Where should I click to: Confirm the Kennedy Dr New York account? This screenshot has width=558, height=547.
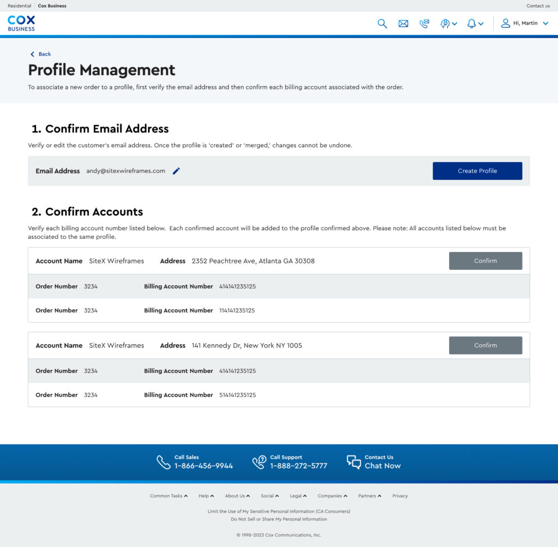coord(485,345)
